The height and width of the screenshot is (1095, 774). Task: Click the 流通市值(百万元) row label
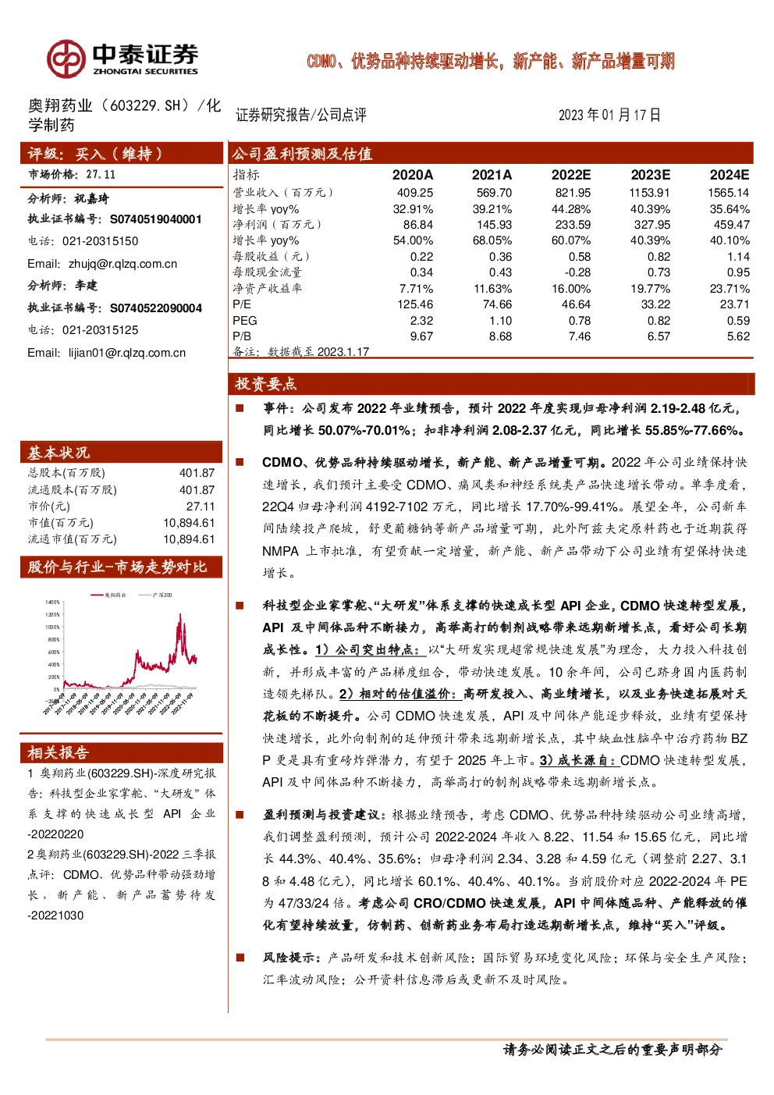tap(73, 539)
